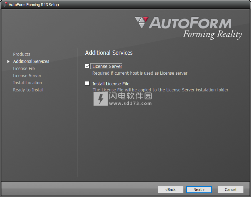Jump to the License Server step in sidebar

[x=27, y=76]
